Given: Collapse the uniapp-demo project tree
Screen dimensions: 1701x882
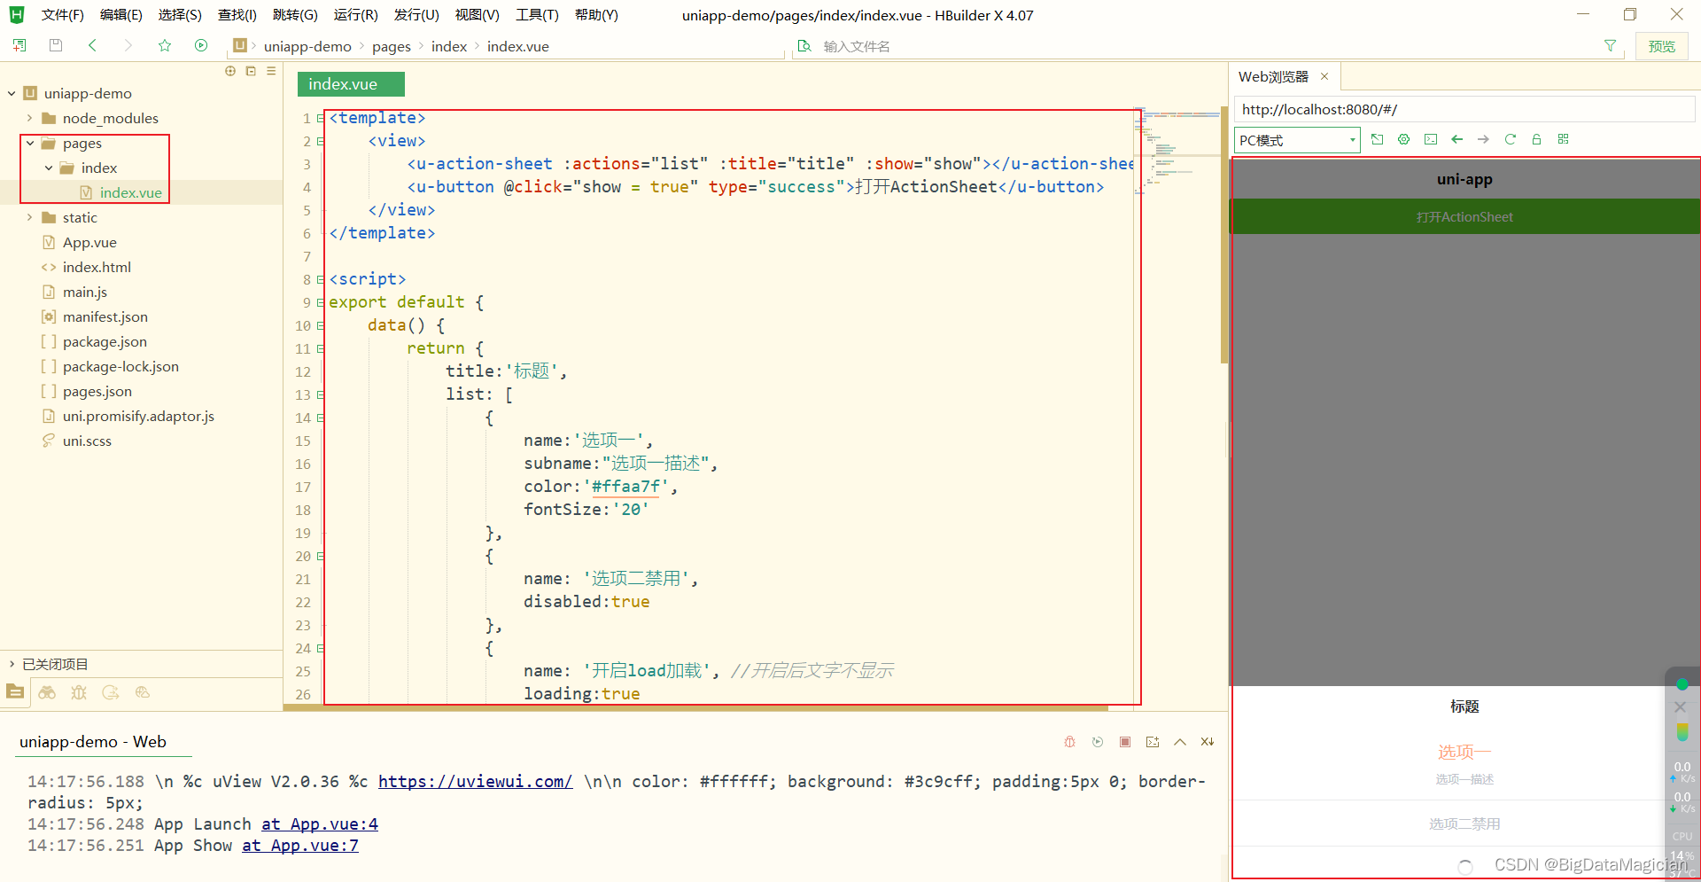Looking at the screenshot, I should pos(12,93).
